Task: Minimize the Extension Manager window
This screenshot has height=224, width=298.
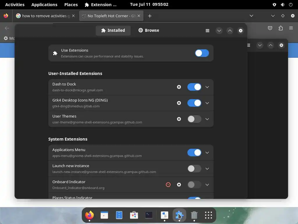Action: 219,30
